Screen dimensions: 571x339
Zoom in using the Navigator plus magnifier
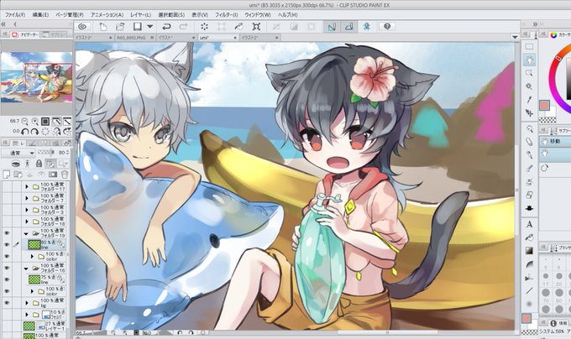[x=35, y=121]
